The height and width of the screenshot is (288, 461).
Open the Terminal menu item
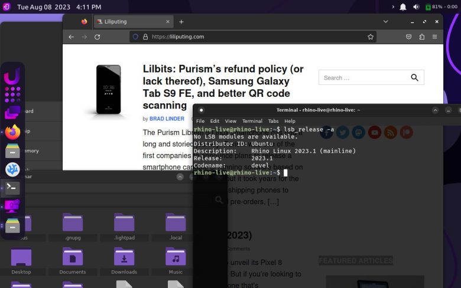pyautogui.click(x=252, y=121)
